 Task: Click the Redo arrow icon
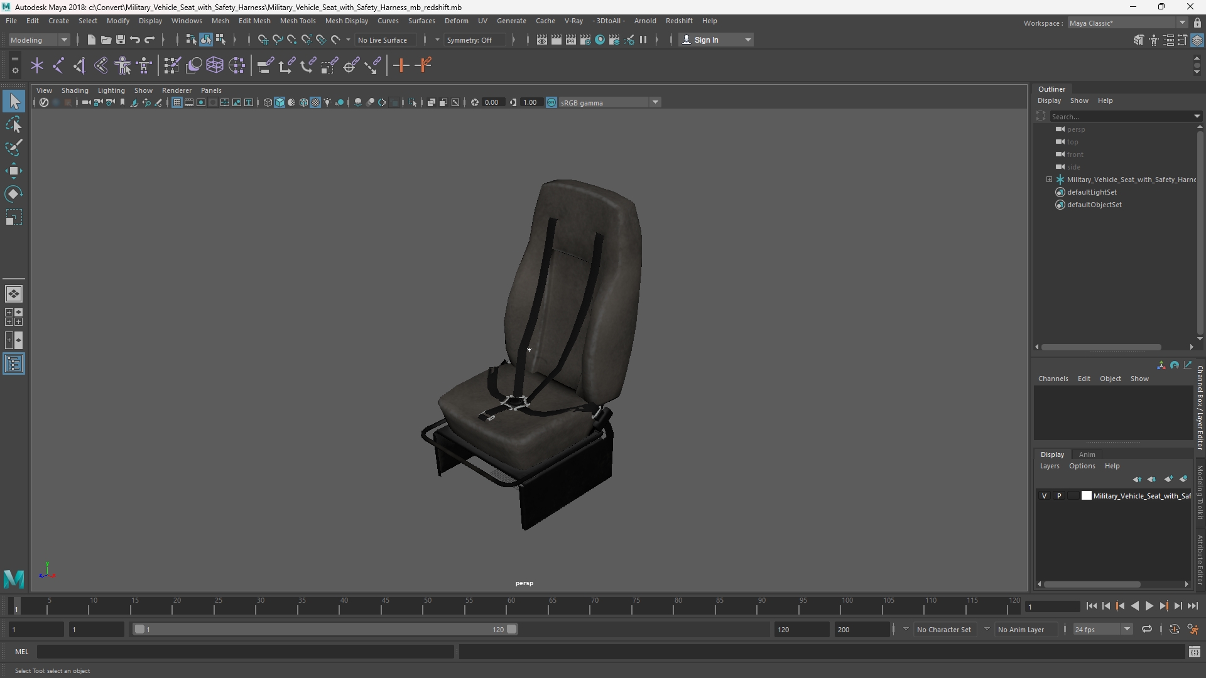click(x=149, y=40)
